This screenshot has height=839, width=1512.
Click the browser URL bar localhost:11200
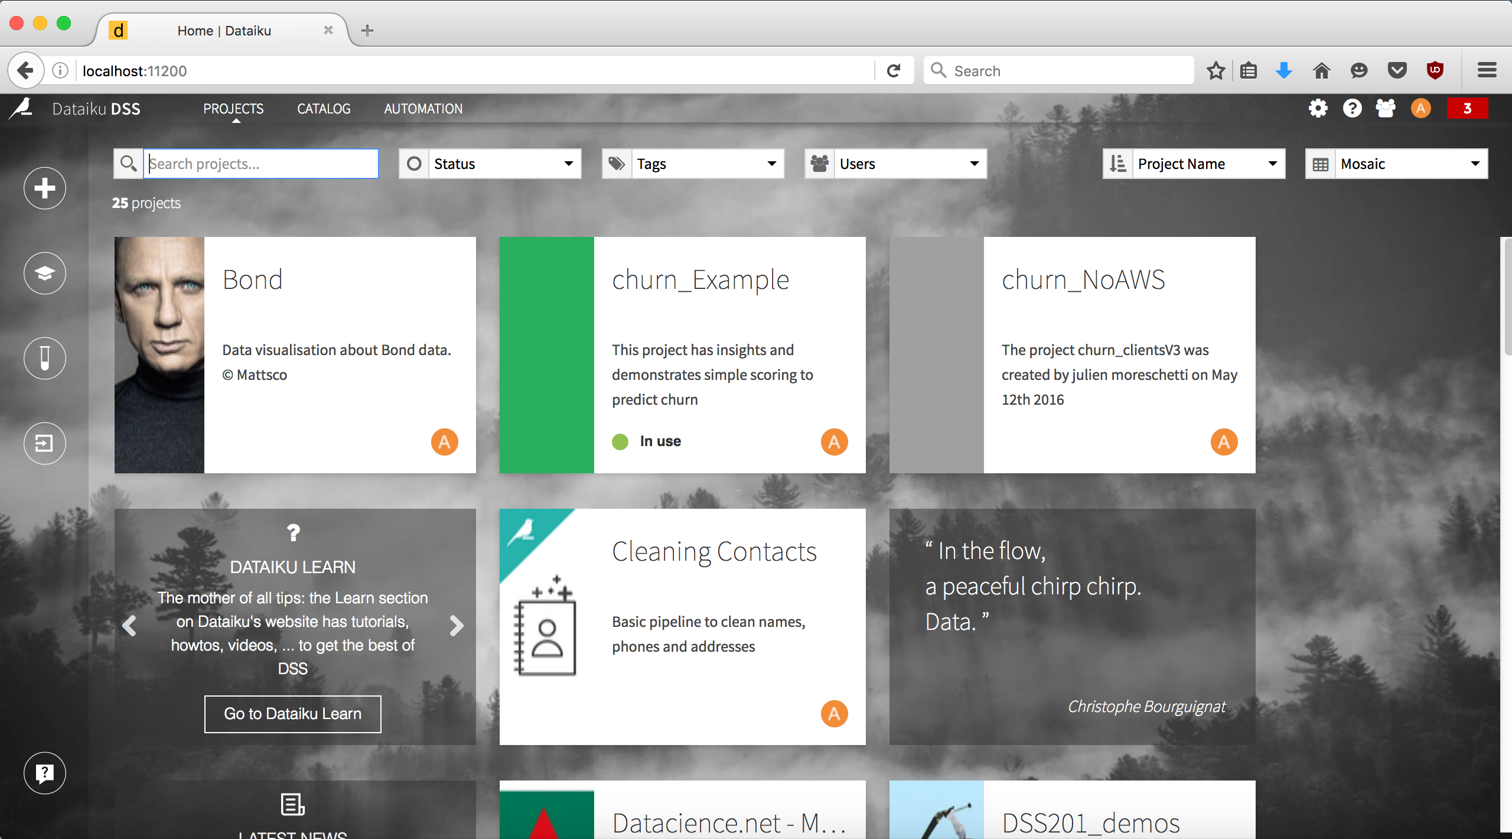tap(472, 71)
